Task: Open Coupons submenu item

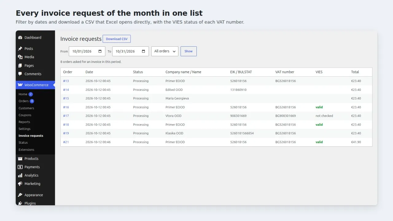Action: pos(25,115)
